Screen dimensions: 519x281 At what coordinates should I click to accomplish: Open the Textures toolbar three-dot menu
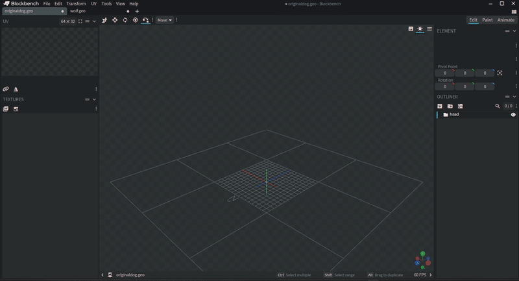[96, 109]
